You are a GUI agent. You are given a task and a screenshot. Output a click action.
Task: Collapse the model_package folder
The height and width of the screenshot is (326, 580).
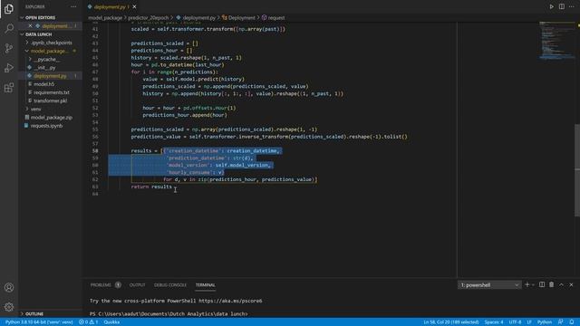pos(50,51)
